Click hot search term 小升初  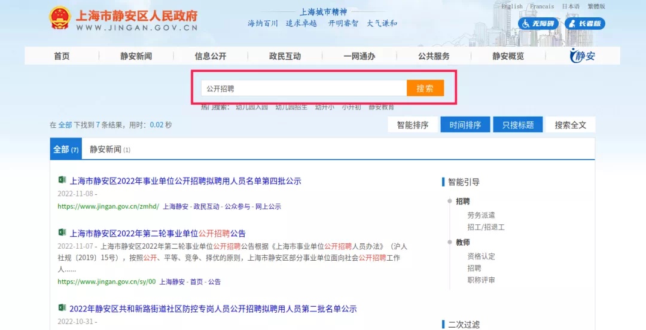[351, 107]
